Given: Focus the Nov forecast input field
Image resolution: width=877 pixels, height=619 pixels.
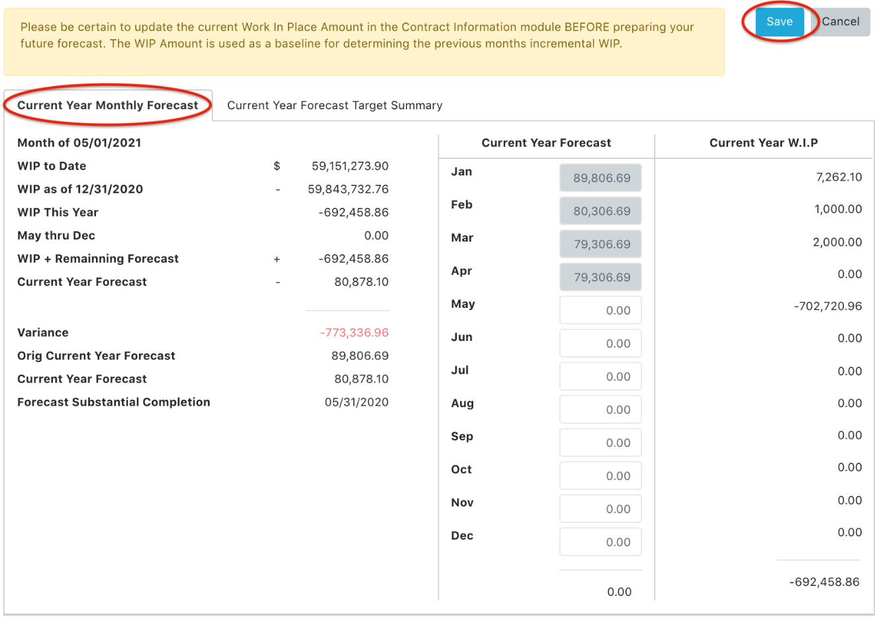Looking at the screenshot, I should (600, 509).
